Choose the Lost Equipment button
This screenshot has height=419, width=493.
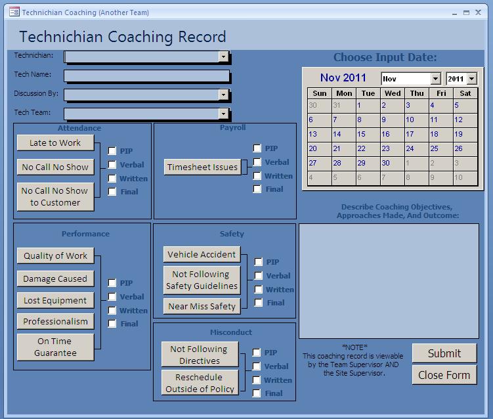point(55,300)
